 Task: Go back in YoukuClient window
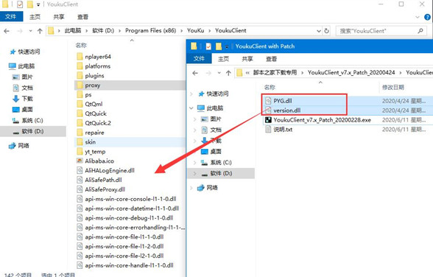(7, 31)
